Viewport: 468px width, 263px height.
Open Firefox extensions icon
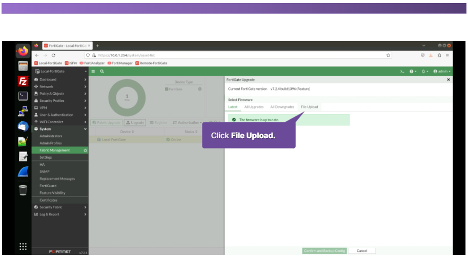tap(439, 55)
